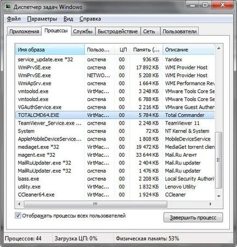
Task: Click the horizontal scrollbar left arrow
Action: click(19, 204)
